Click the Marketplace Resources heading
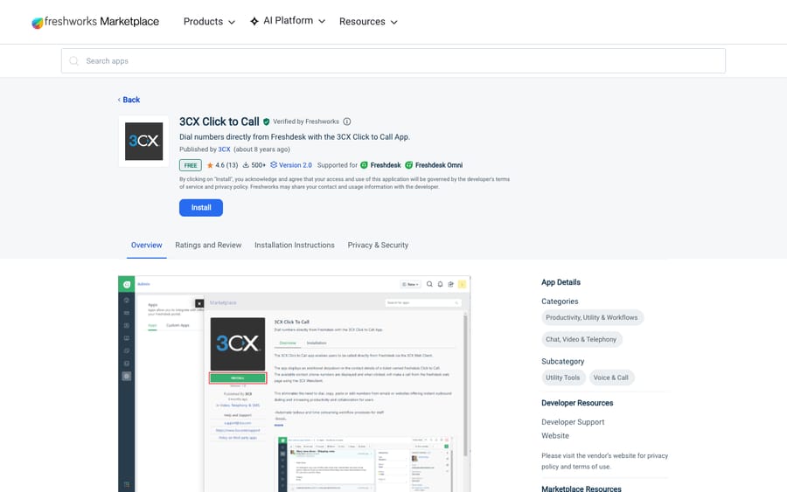 [x=582, y=489]
